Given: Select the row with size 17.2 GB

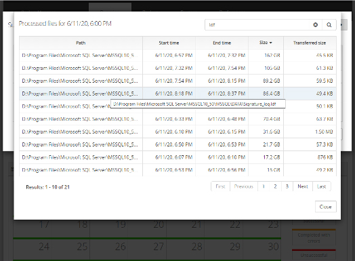Looking at the screenshot, I should pos(177,157).
